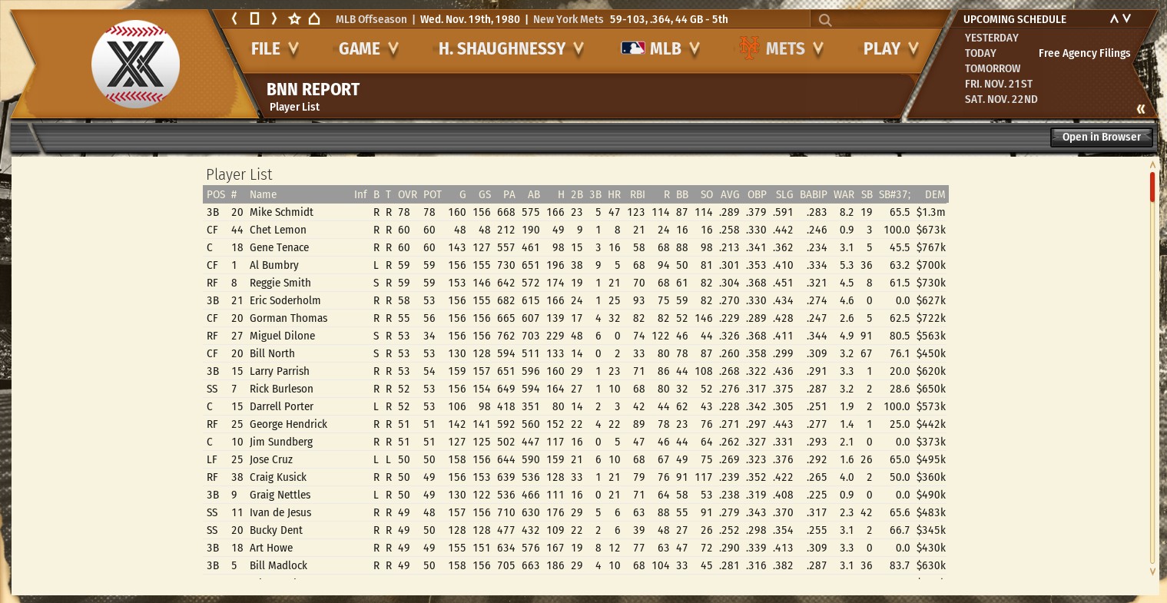Expand the GAME dropdown menu
Screen dimensions: 1167x603
coord(368,49)
